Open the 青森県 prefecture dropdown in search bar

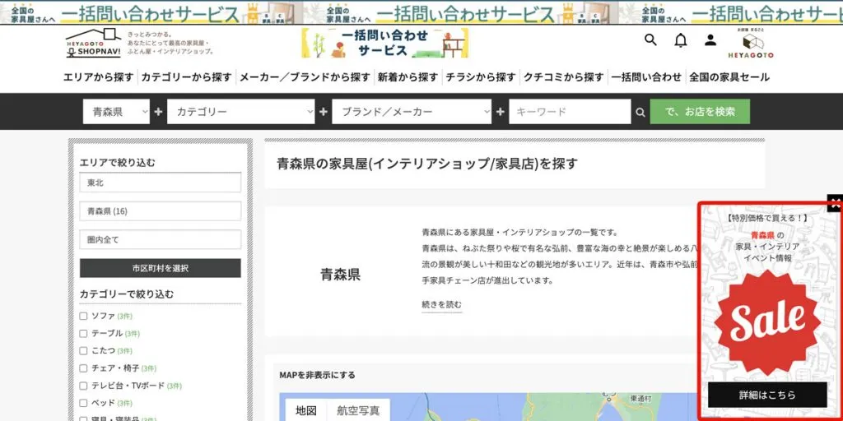[x=116, y=112]
